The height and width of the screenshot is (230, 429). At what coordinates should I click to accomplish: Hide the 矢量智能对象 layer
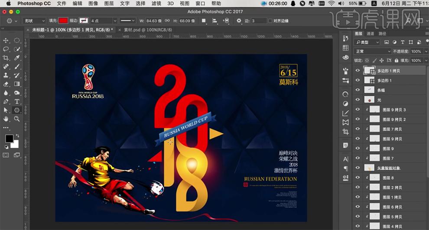point(357,168)
